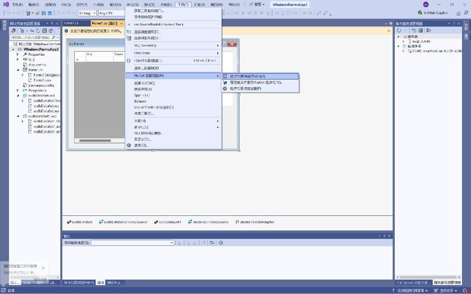This screenshot has height=294, width=471.
Task: Collapse the scdbDataSet.xsd node
Action: pyautogui.click(x=18, y=96)
